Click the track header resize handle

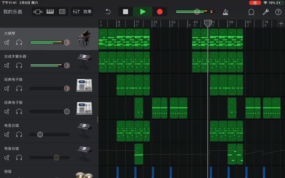click(x=97, y=119)
